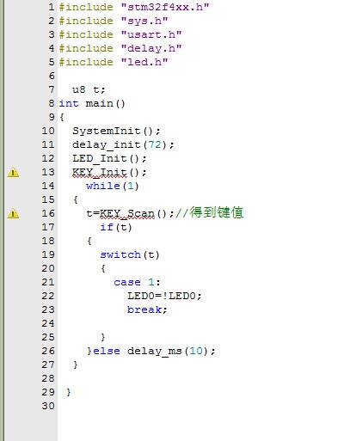Click line number 8 in the gutter
Screen dimensions: 350x441
click(x=52, y=103)
